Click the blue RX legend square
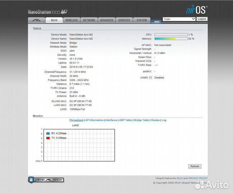Viewport: 233px width, 194px height. pyautogui.click(x=48, y=133)
